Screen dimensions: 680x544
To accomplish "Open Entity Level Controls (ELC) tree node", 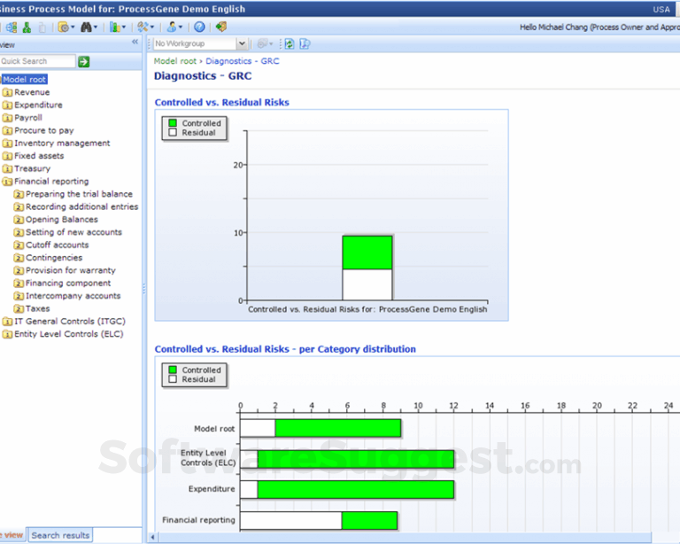I will 68,334.
